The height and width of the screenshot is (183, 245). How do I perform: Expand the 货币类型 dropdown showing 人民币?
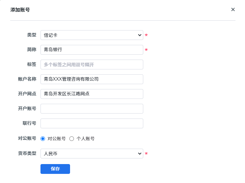(x=92, y=154)
